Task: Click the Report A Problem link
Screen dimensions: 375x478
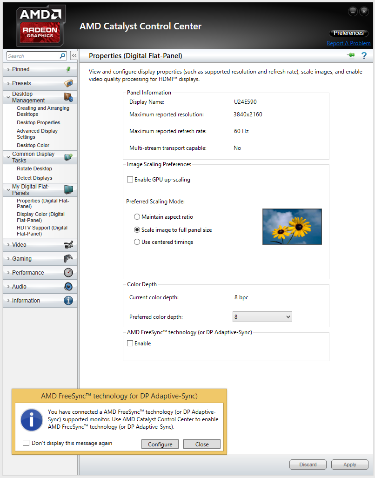Action: pos(348,43)
